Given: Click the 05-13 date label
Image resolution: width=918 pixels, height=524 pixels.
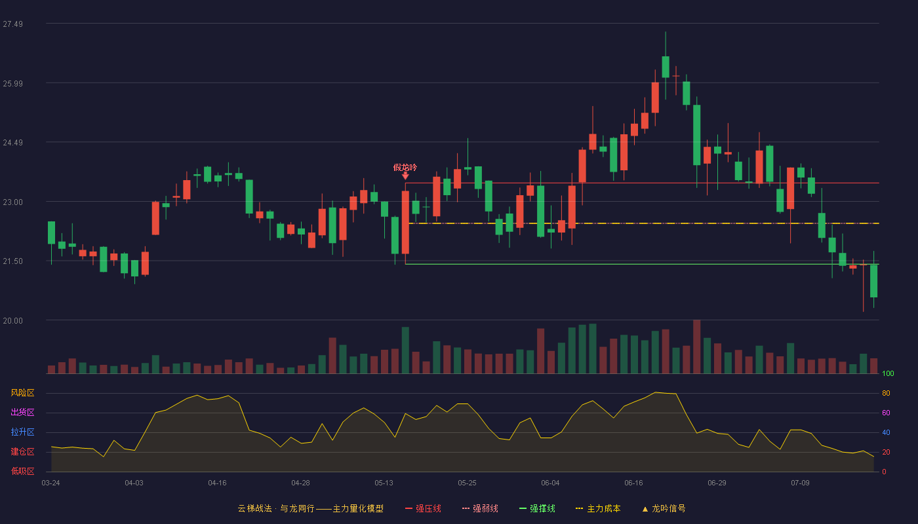Looking at the screenshot, I should pos(384,483).
